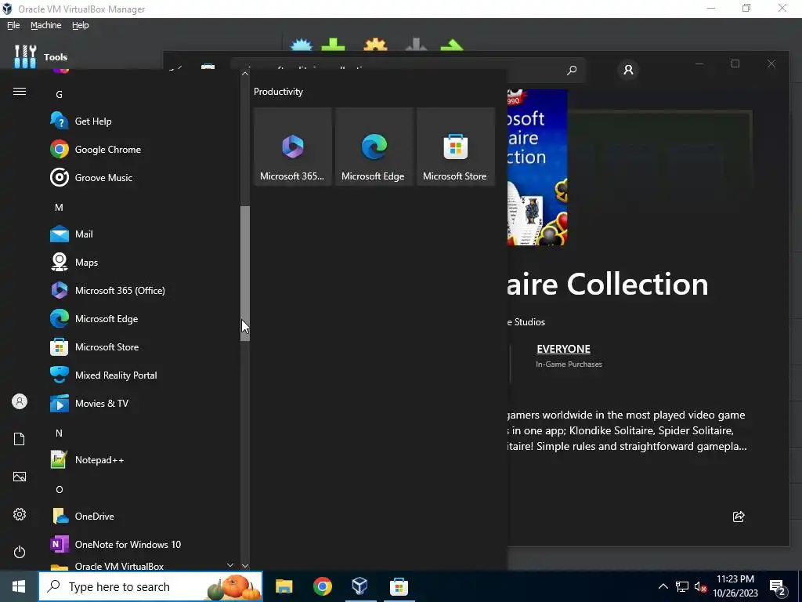Image resolution: width=802 pixels, height=602 pixels.
Task: Open the Help menu in VirtualBox
Action: click(x=81, y=25)
